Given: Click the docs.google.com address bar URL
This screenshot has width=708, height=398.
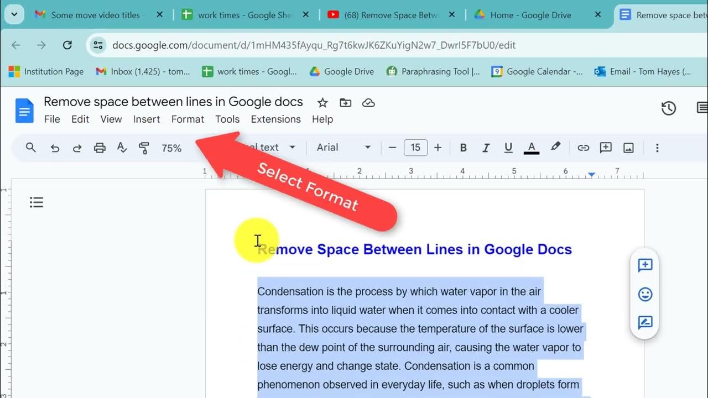Looking at the screenshot, I should click(x=314, y=45).
